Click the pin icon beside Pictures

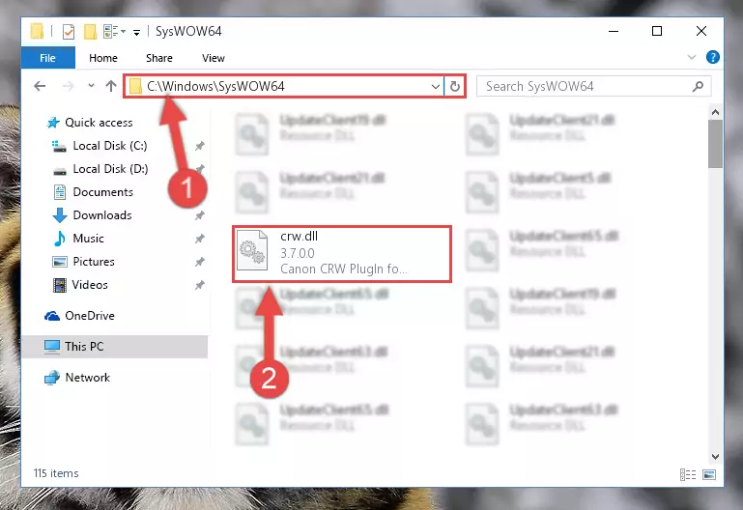[199, 262]
